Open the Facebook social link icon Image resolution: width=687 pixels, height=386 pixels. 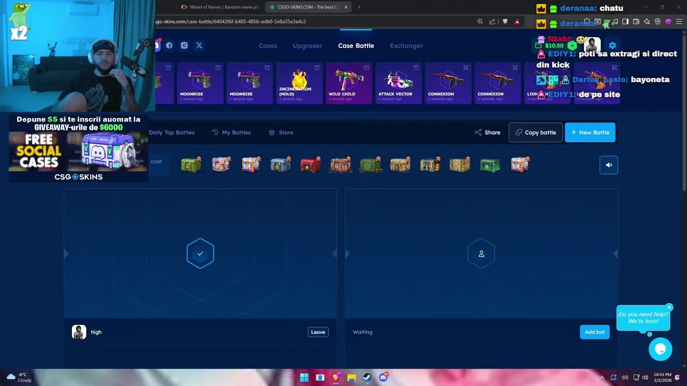tap(169, 46)
